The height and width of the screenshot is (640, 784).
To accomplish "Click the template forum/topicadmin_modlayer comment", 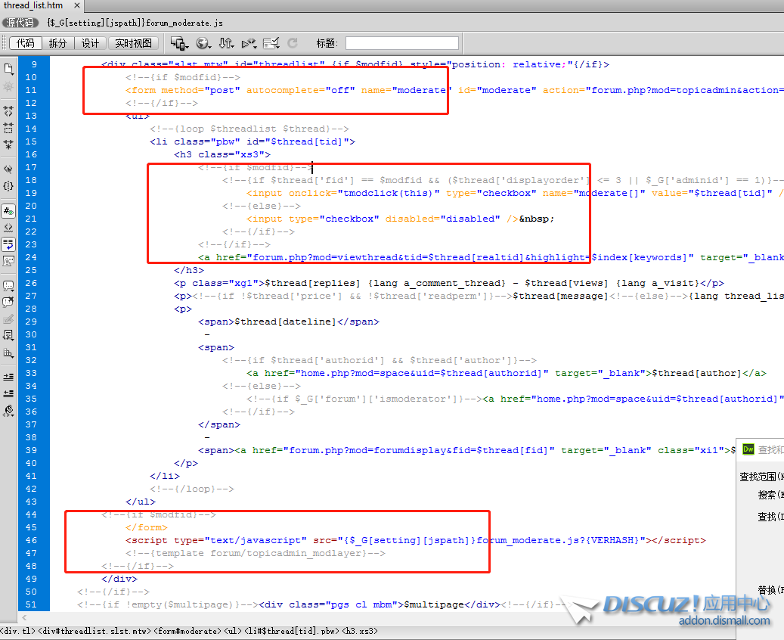I will 256,553.
